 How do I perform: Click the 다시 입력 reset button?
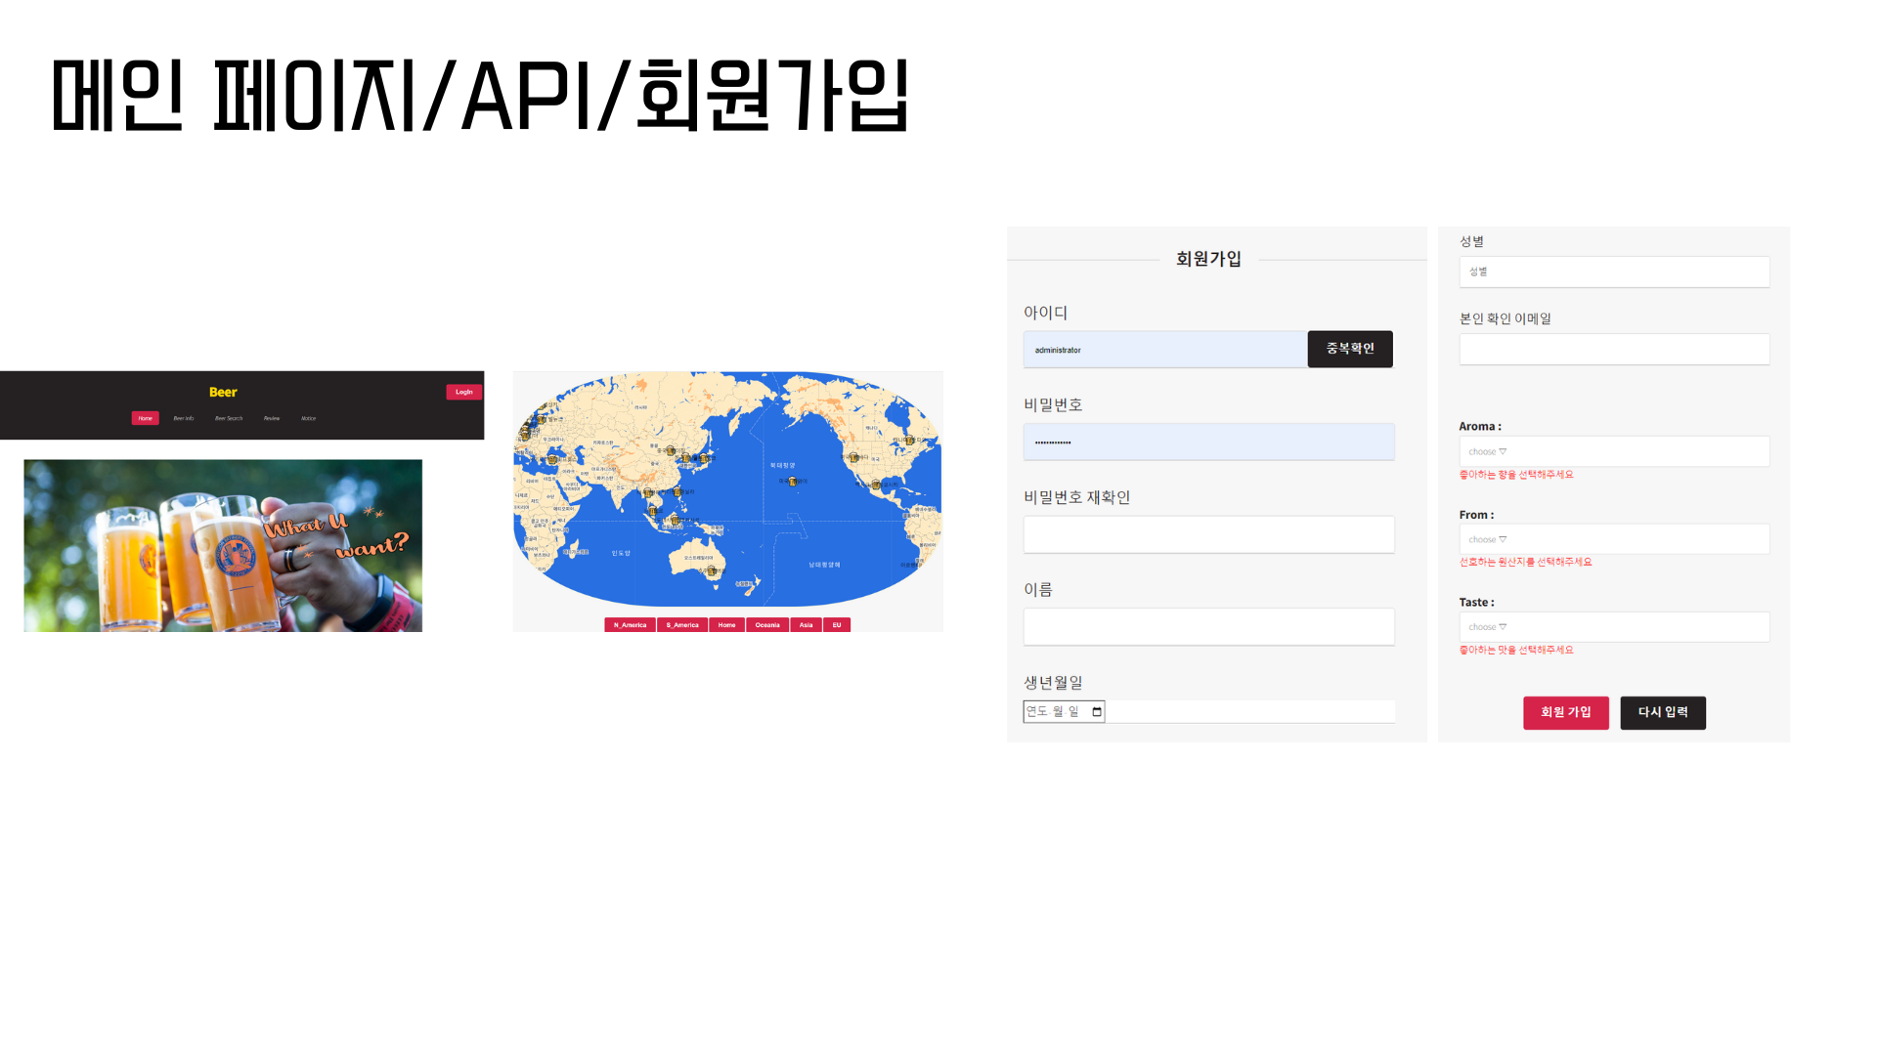pos(1662,713)
